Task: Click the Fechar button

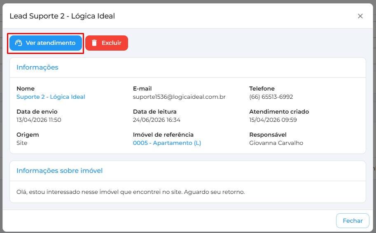Action: pos(353,221)
